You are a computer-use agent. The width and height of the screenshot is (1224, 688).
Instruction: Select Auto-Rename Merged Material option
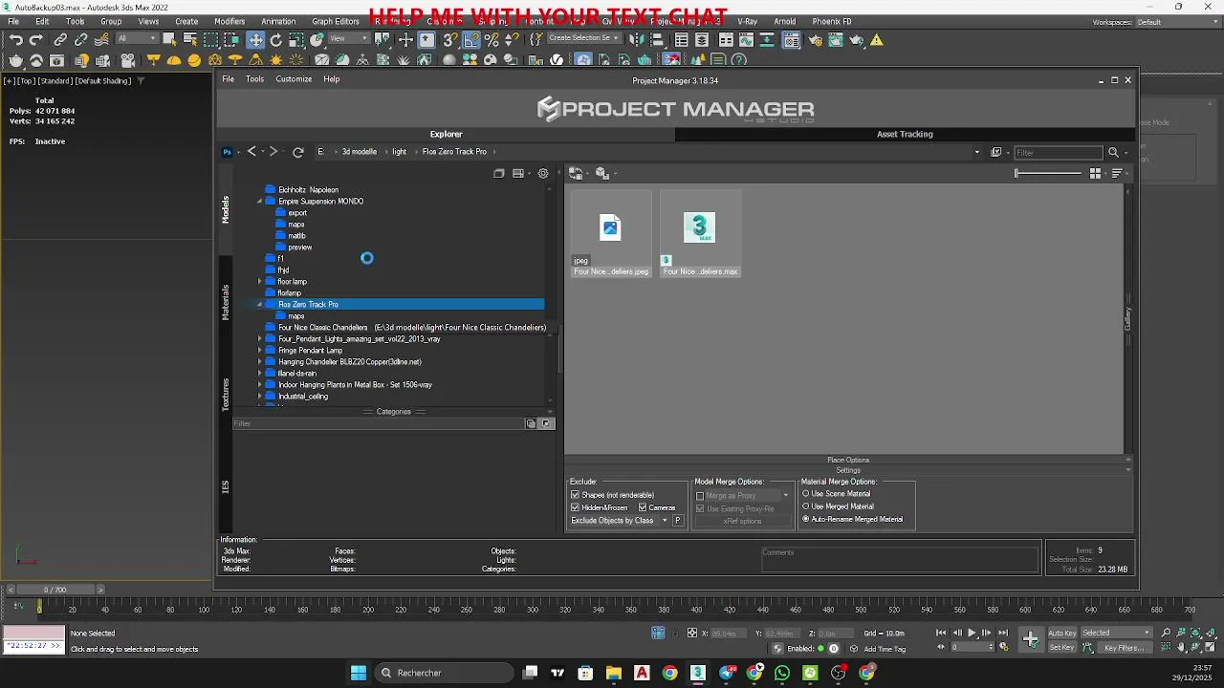(x=806, y=519)
